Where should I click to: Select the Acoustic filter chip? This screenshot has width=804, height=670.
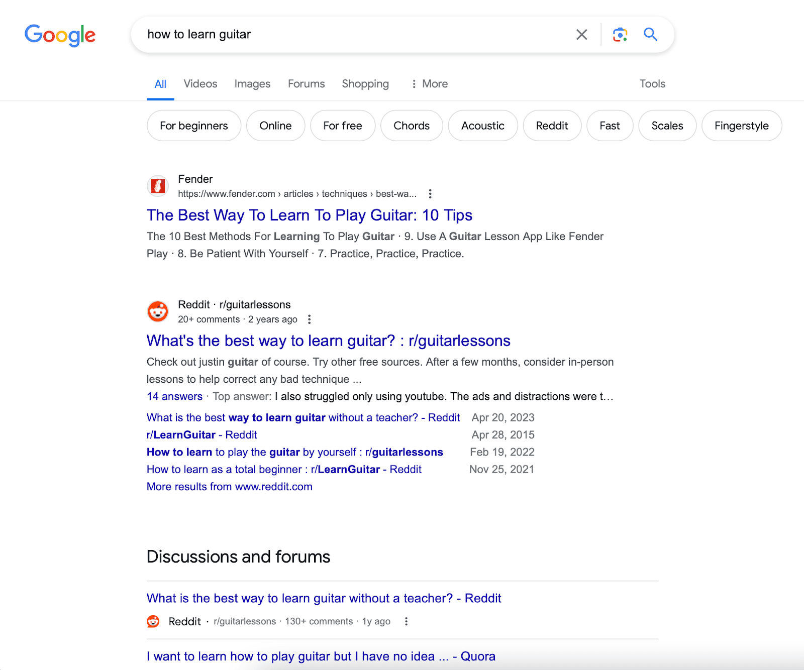point(483,126)
